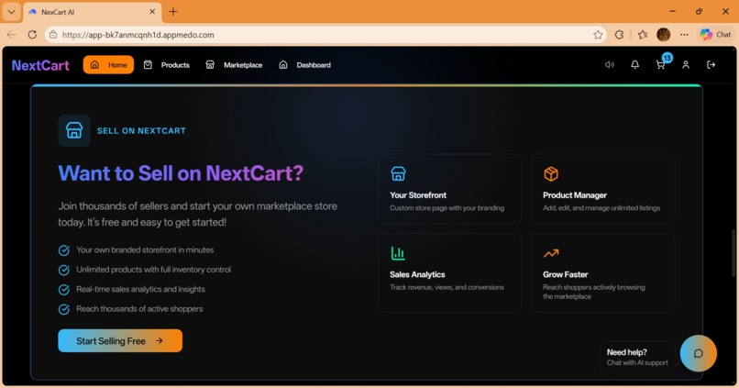Open the user profile icon
Image resolution: width=739 pixels, height=388 pixels.
686,65
